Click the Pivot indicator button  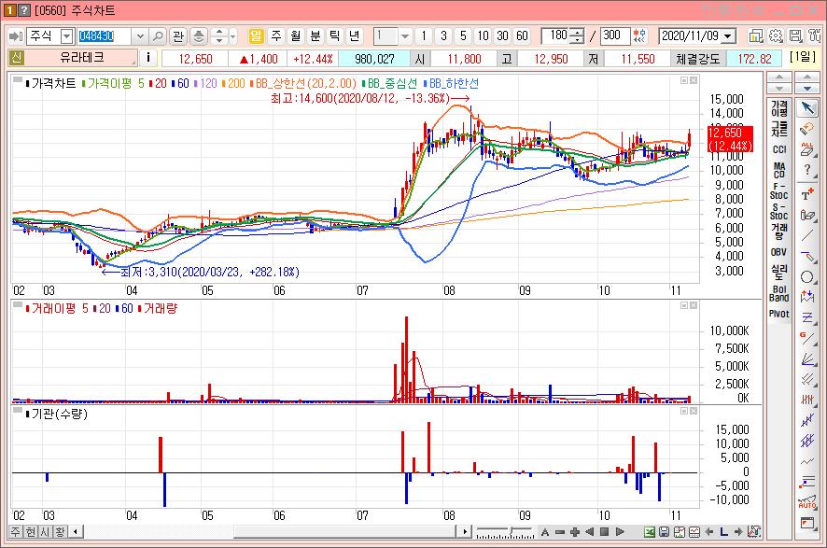coord(779,314)
